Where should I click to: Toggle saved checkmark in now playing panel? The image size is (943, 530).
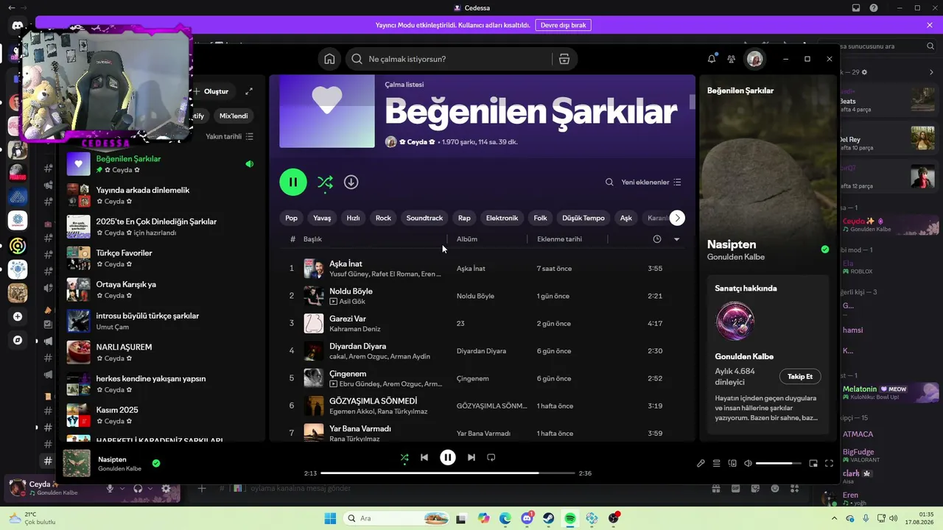click(825, 250)
